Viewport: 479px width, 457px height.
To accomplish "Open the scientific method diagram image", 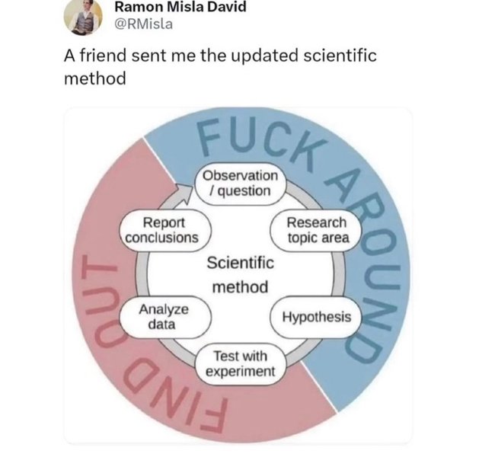I will point(238,276).
